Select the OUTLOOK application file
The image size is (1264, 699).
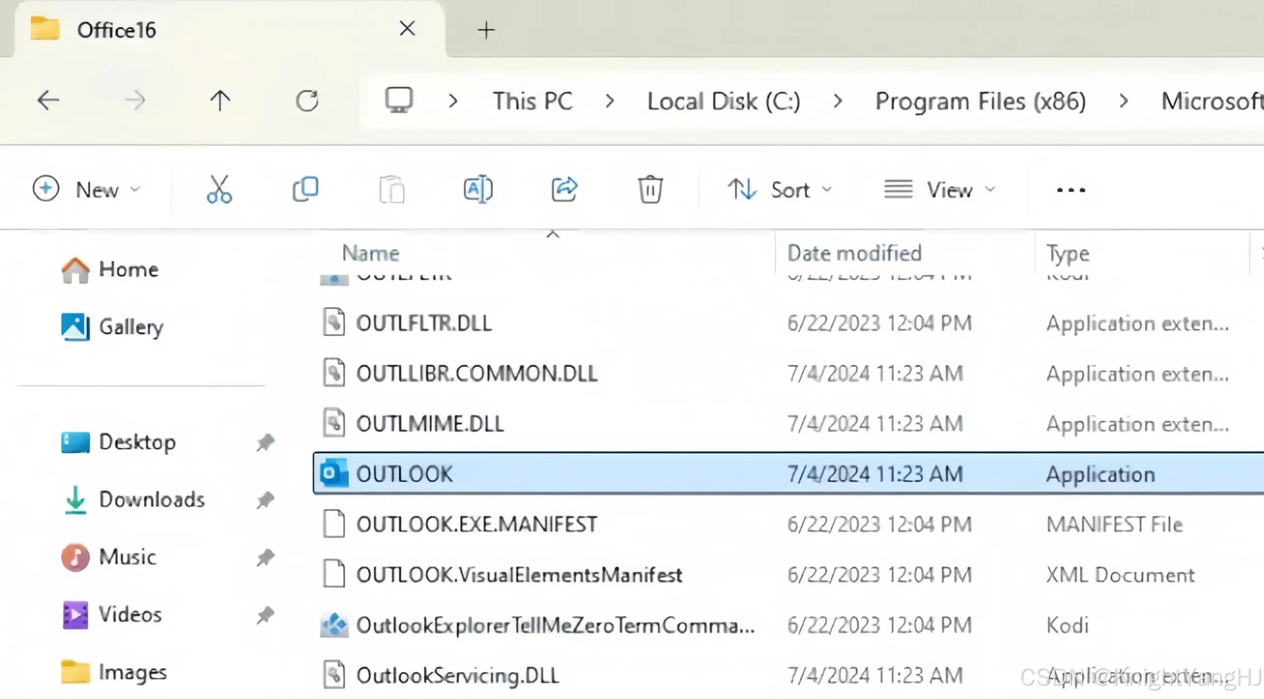point(404,474)
